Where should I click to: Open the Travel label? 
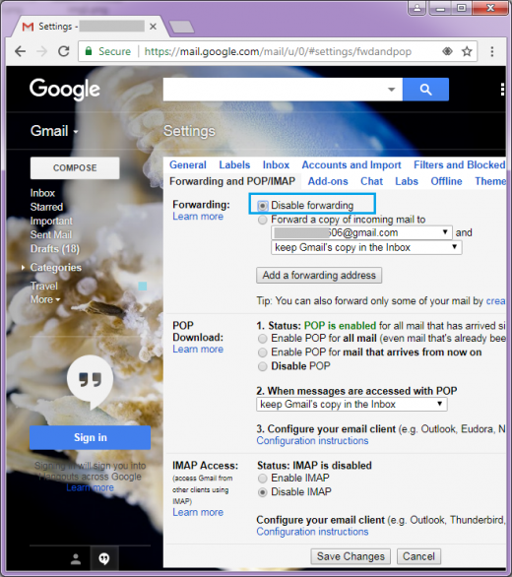click(x=44, y=286)
